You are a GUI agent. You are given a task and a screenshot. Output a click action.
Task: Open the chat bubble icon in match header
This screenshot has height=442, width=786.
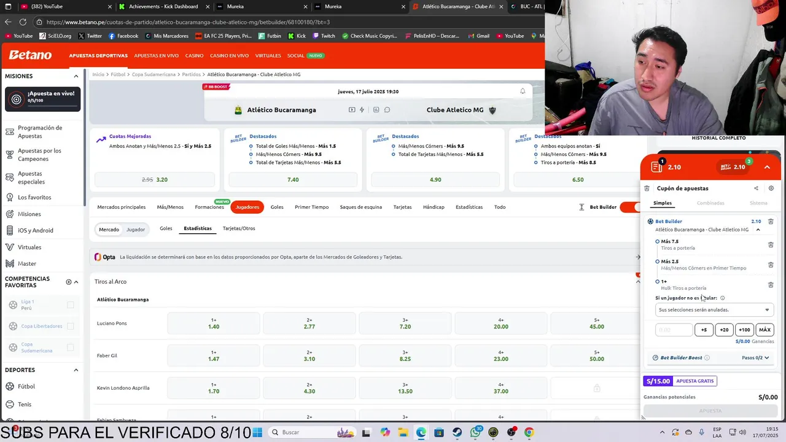click(387, 110)
